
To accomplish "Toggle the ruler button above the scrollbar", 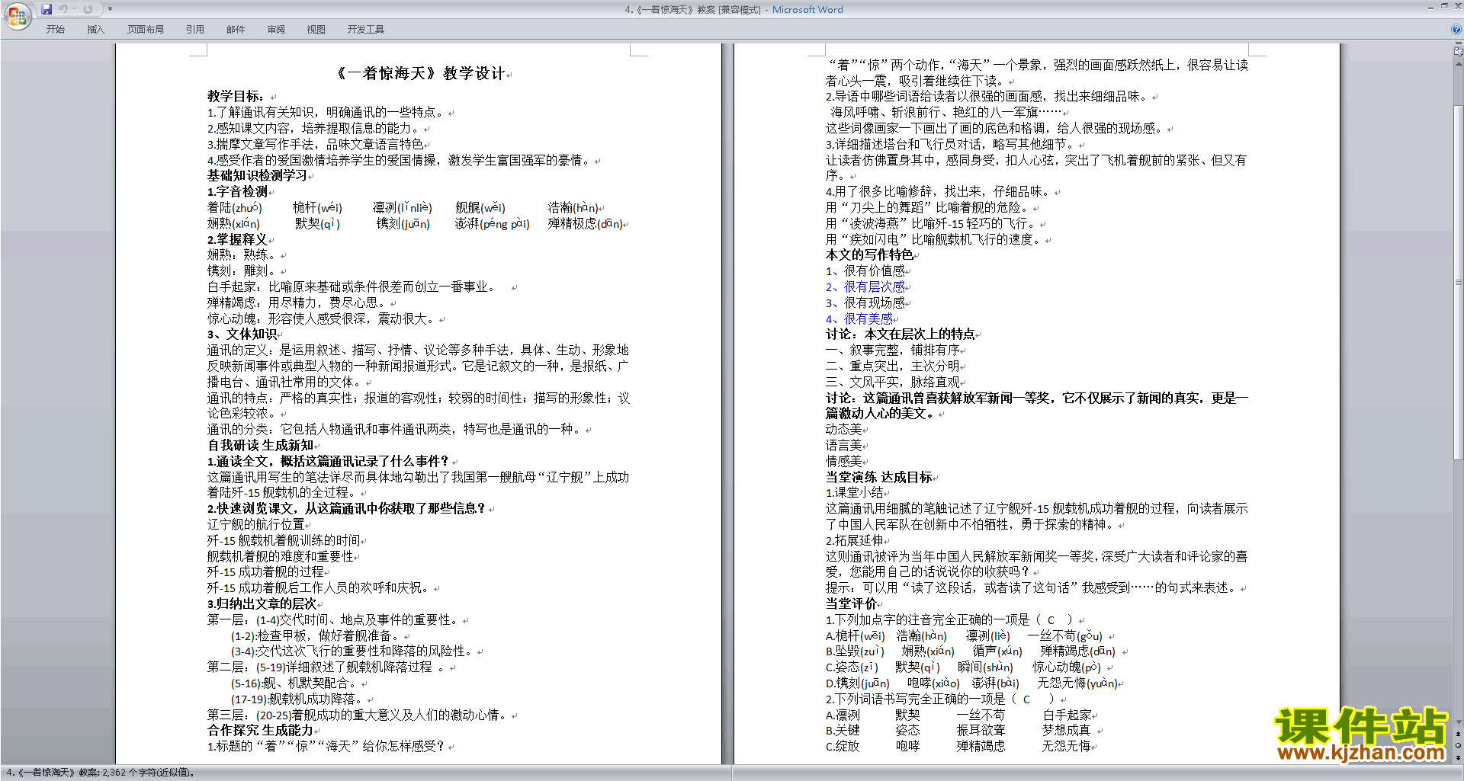I will (x=1459, y=52).
